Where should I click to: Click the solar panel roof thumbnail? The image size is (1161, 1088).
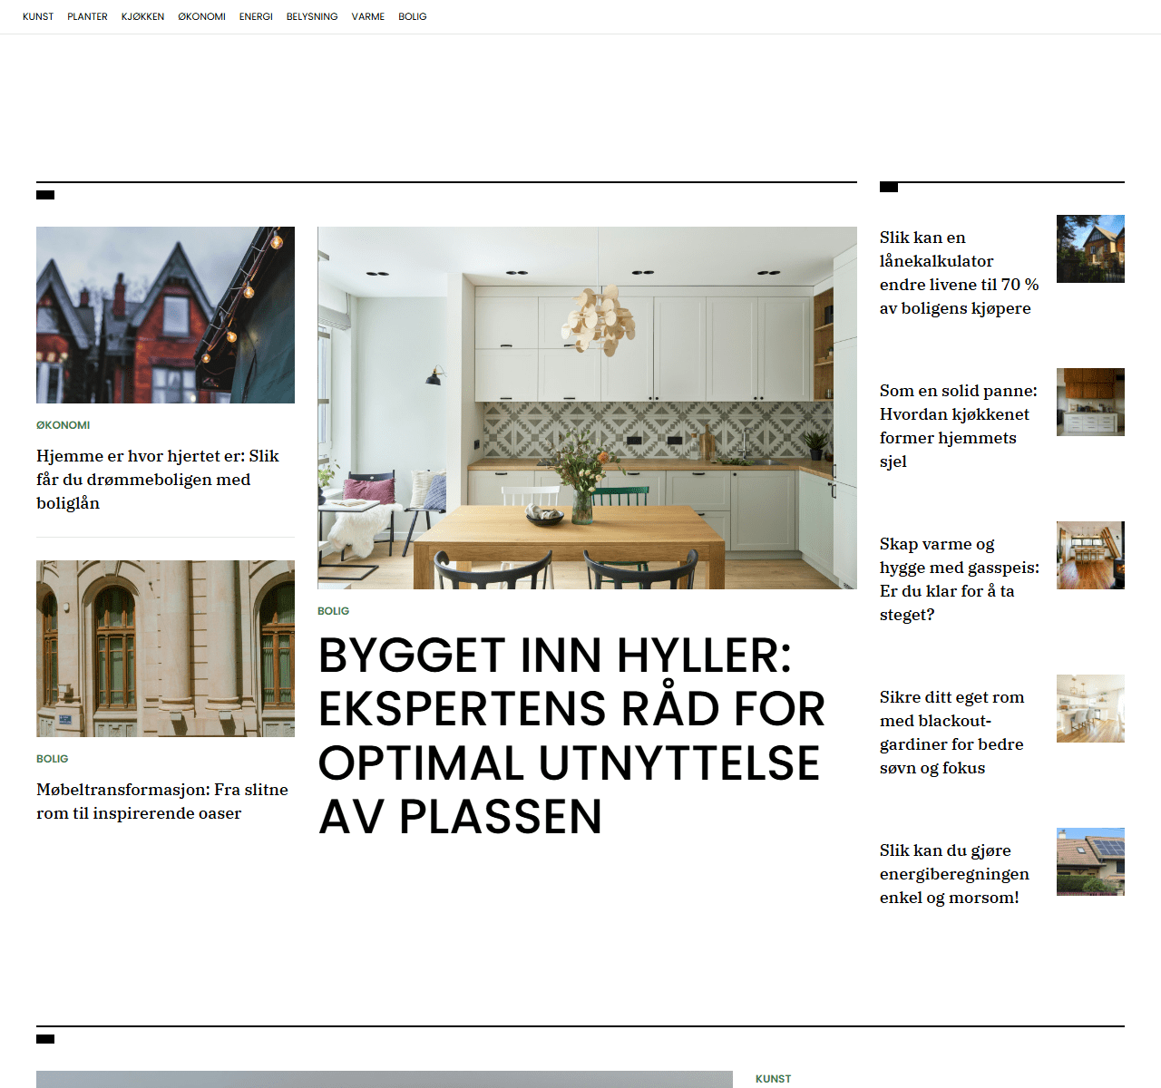pos(1090,861)
